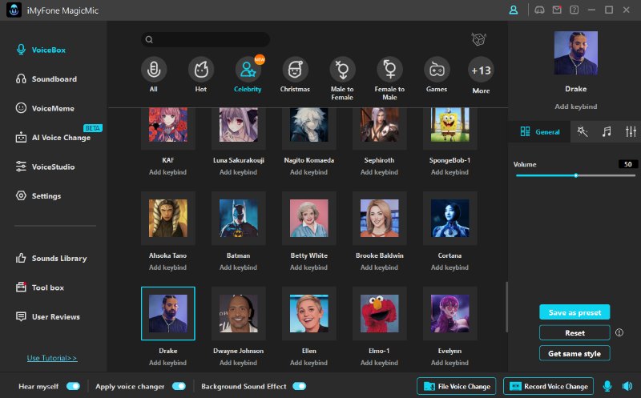This screenshot has width=641, height=398.
Task: Select the Female to Male category icon
Action: coord(389,70)
